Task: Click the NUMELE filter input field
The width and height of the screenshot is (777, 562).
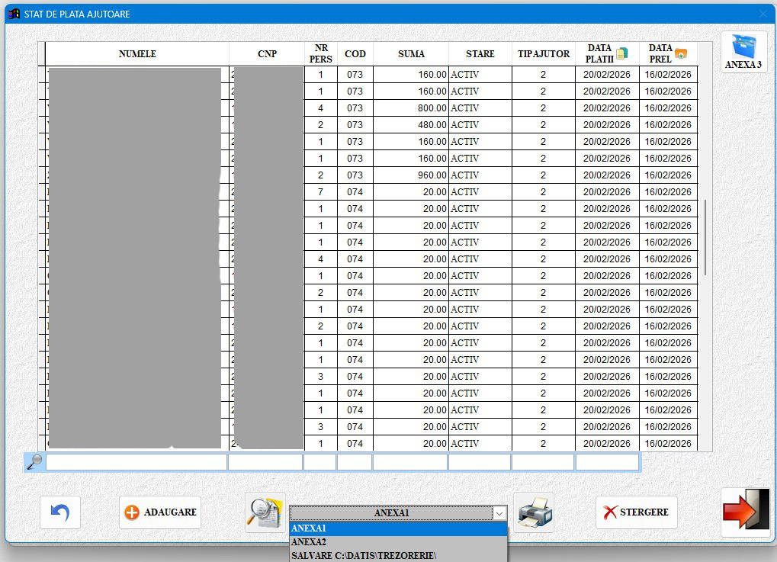Action: pos(136,462)
